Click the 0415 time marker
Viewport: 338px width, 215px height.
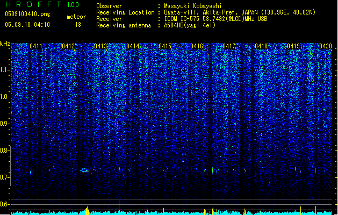[164, 46]
